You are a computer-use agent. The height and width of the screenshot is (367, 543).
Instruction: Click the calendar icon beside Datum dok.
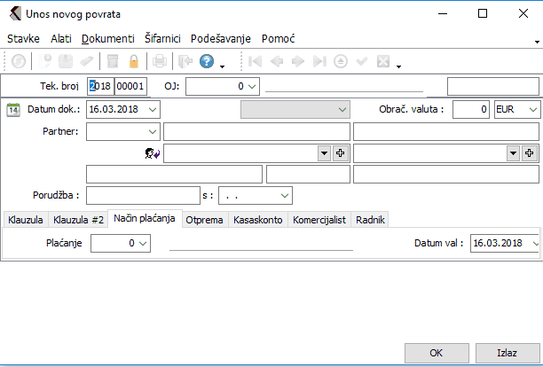point(13,109)
